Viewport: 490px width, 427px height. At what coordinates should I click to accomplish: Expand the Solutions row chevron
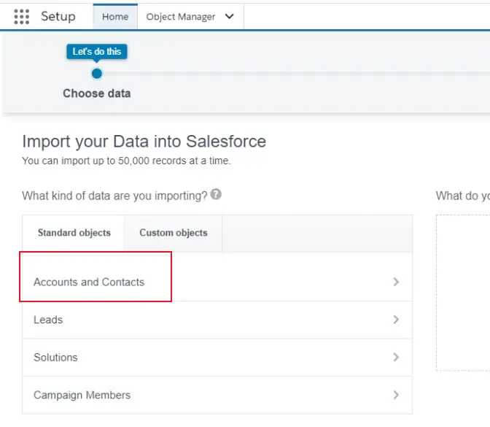(396, 358)
